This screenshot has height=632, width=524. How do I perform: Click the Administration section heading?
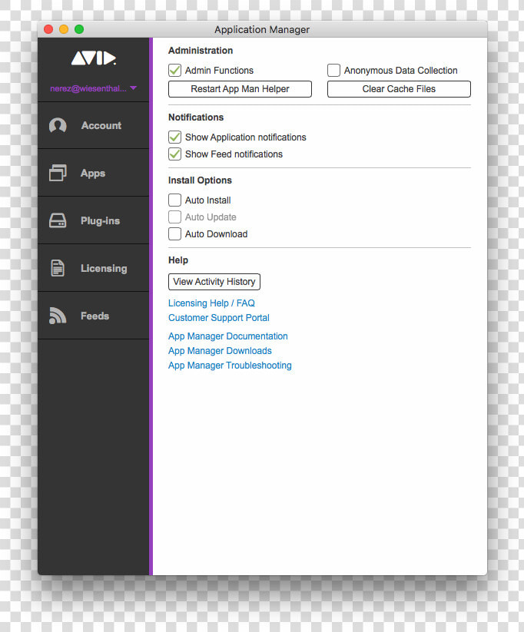point(201,51)
